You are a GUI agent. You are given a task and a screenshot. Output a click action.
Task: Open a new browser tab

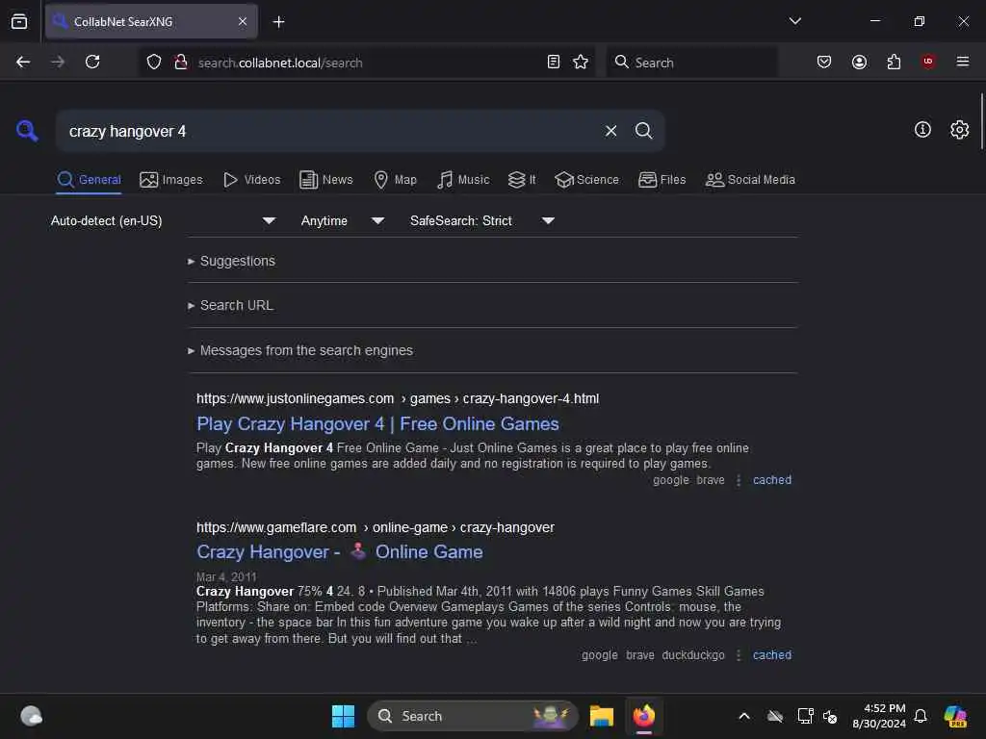tap(278, 22)
